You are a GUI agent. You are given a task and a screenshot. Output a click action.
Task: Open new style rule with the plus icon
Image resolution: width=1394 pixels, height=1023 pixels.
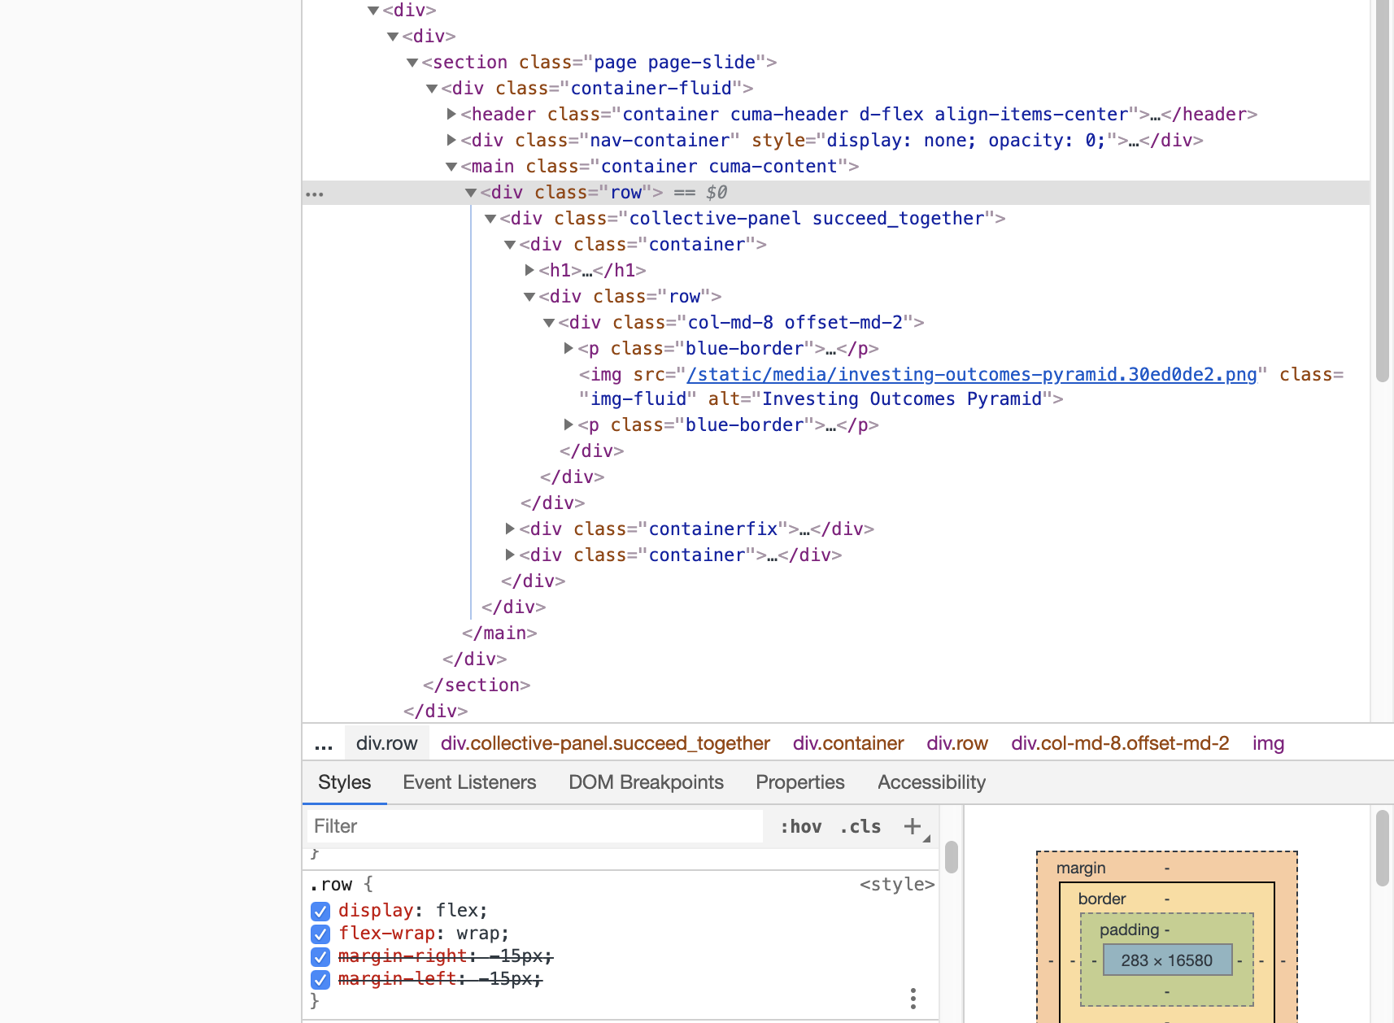click(x=913, y=826)
